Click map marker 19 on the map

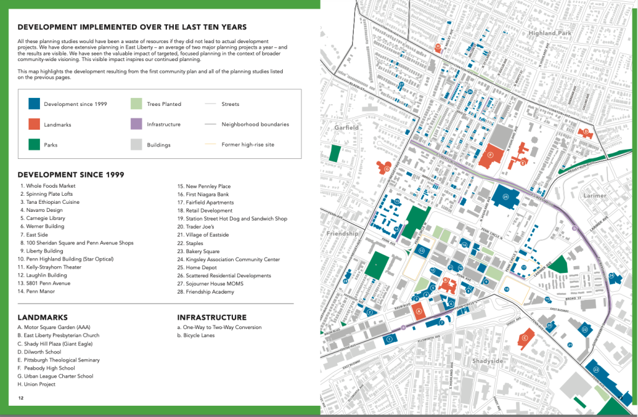click(x=547, y=299)
